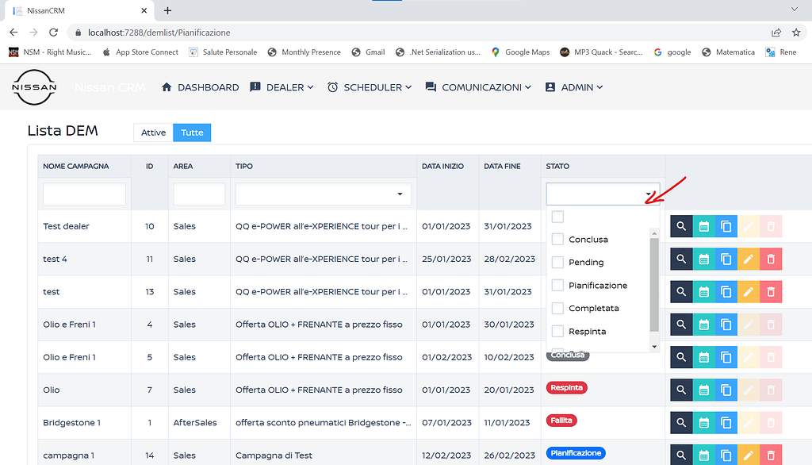The width and height of the screenshot is (812, 465).
Task: Delete campaign ID 13 with trash icon
Action: pos(771,292)
